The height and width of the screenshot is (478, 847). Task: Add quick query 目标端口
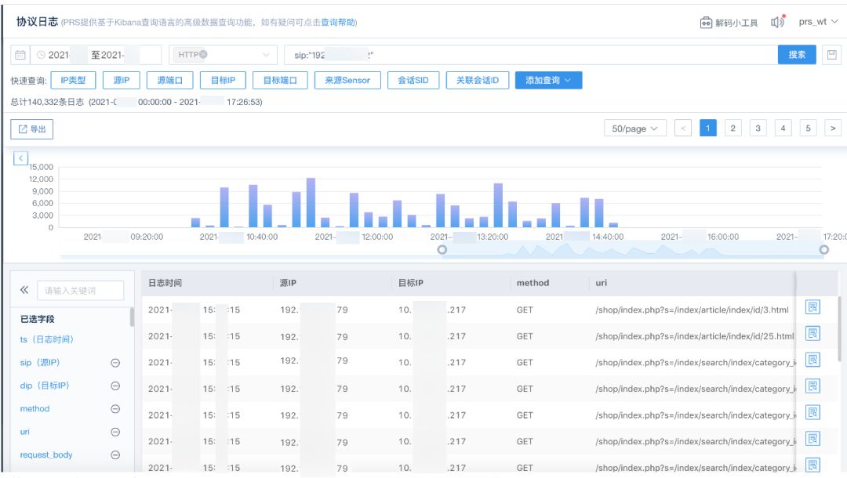(x=280, y=81)
